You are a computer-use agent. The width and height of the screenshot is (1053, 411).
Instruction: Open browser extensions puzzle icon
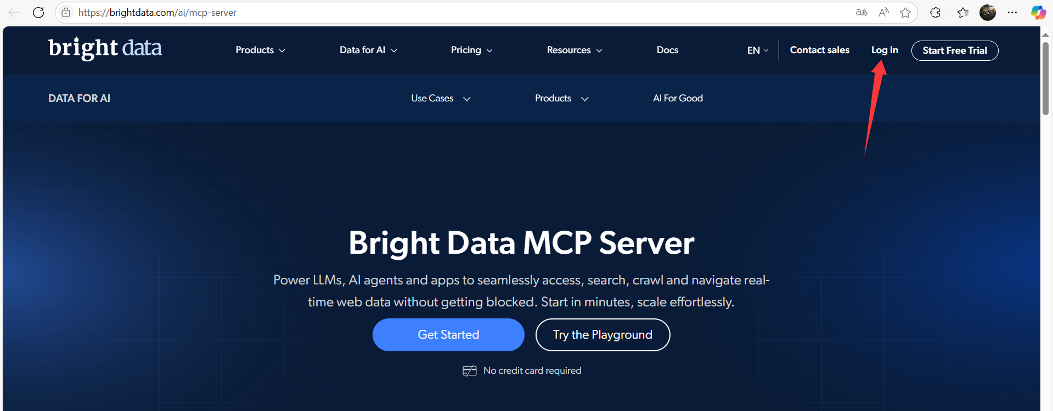tap(936, 13)
